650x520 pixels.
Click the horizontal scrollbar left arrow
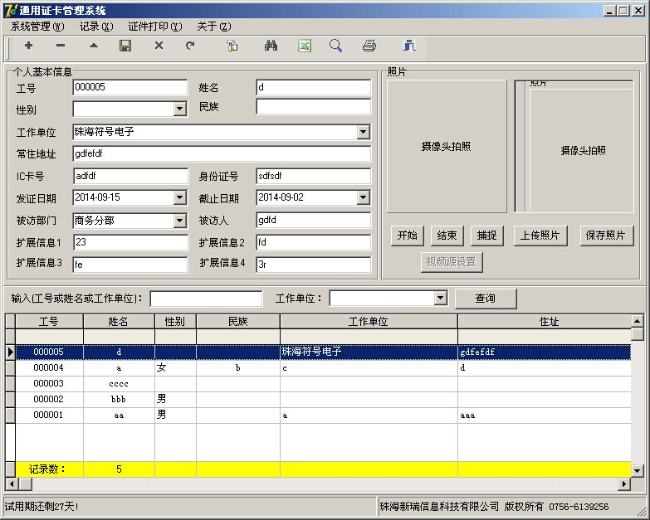[12, 484]
